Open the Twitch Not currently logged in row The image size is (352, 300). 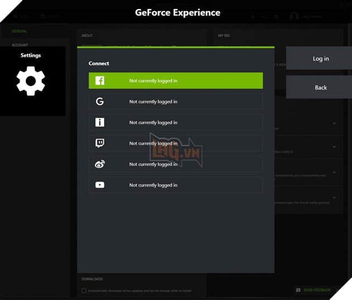point(176,143)
